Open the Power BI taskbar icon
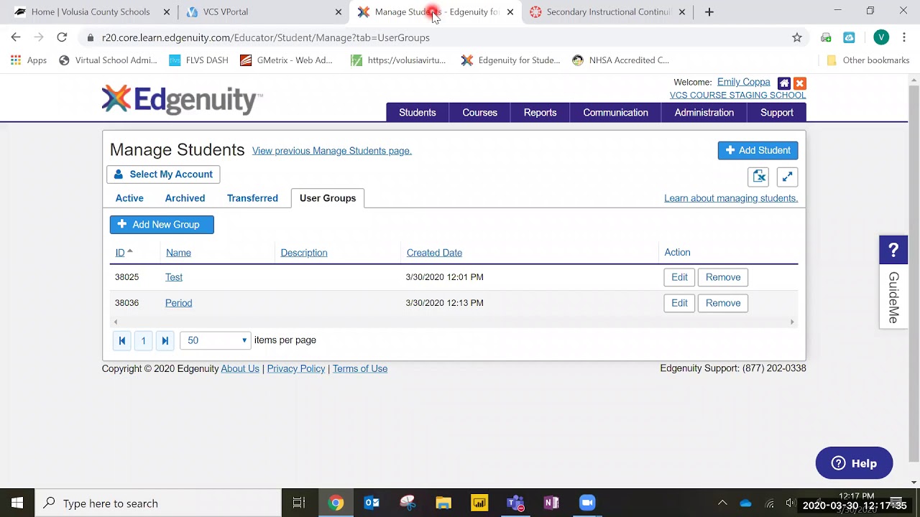This screenshot has width=920, height=517. click(x=479, y=503)
